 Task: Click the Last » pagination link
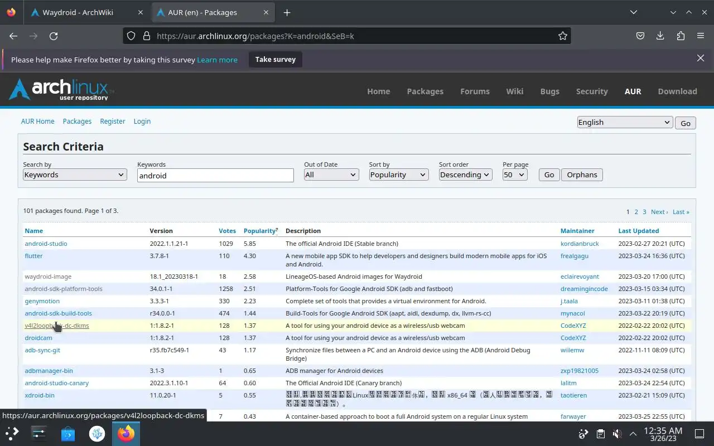(x=681, y=212)
